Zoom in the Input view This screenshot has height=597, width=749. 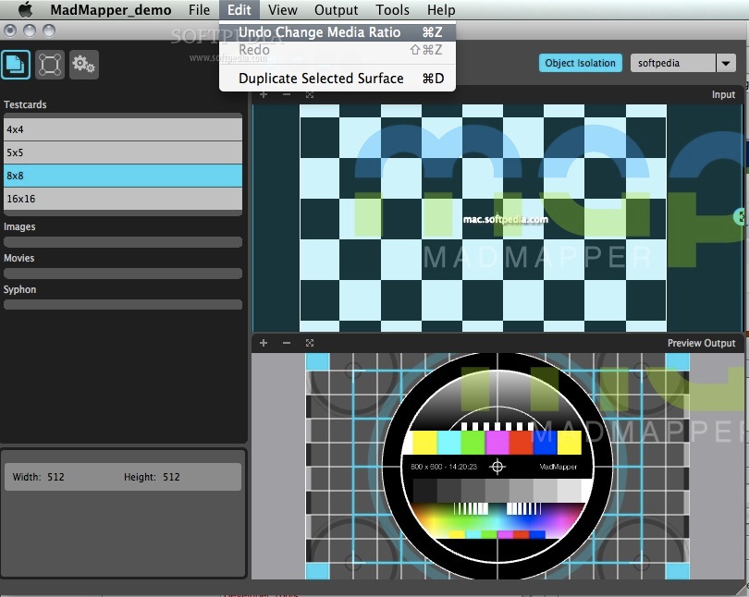[x=264, y=94]
